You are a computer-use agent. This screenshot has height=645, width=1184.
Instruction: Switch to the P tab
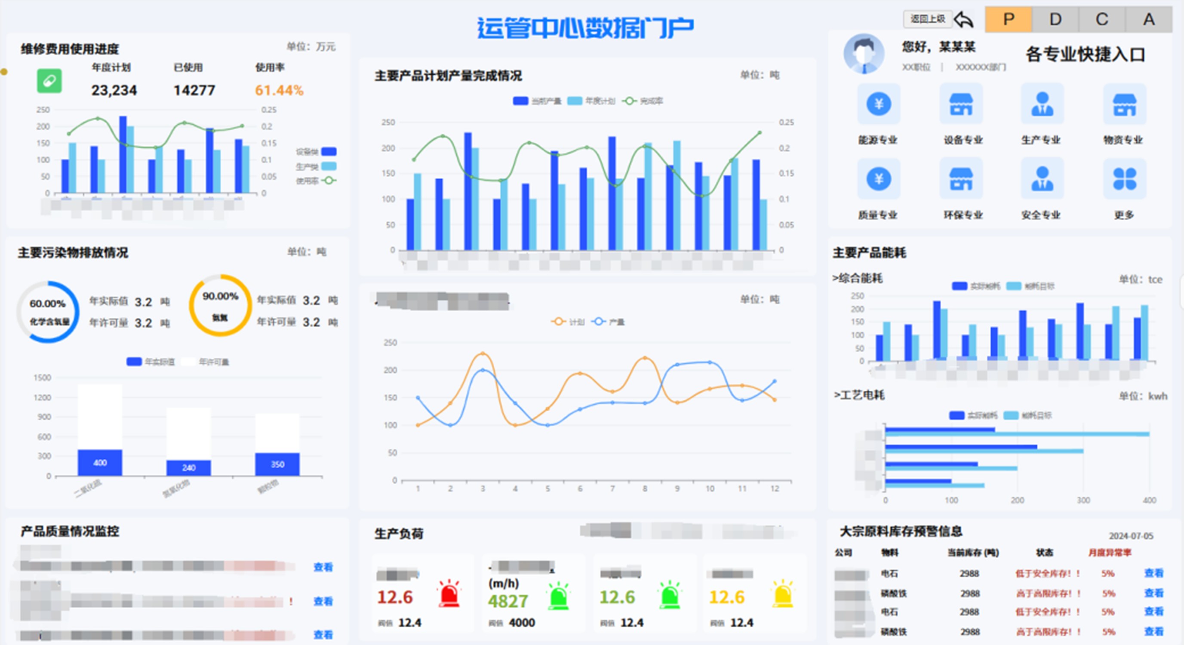click(1009, 19)
